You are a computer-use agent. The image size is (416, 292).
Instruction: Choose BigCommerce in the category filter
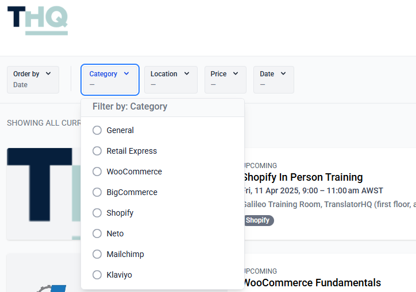125,192
